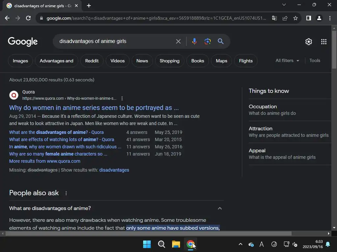Image resolution: width=337 pixels, height=252 pixels.
Task: Click the browser forward arrow
Action: point(18,18)
